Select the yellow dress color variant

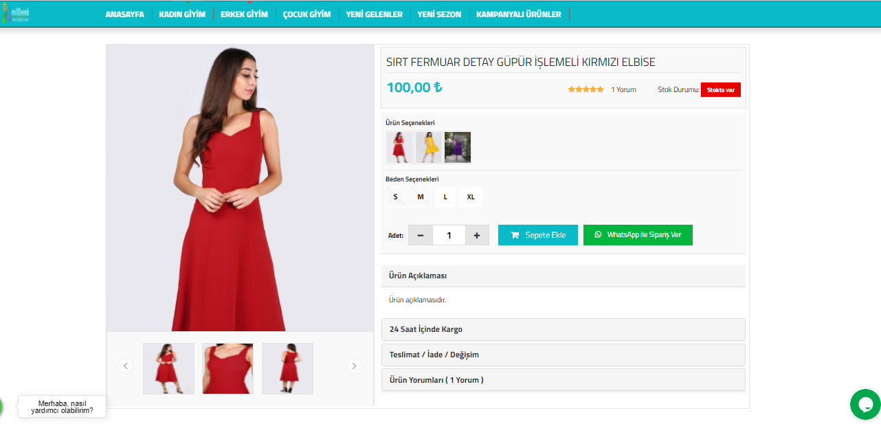[429, 147]
